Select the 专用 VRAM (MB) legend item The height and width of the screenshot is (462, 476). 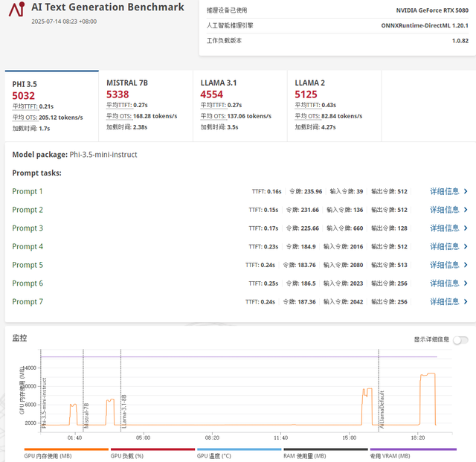point(414,454)
